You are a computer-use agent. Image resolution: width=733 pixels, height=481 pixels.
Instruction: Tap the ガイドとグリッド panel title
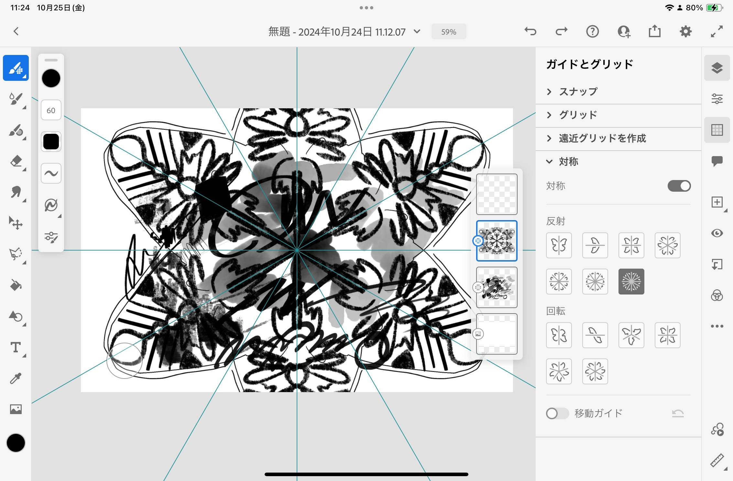589,64
